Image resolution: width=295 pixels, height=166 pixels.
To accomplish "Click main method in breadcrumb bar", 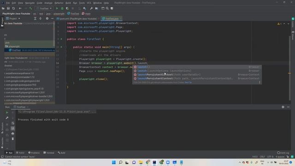I will 86,13.
